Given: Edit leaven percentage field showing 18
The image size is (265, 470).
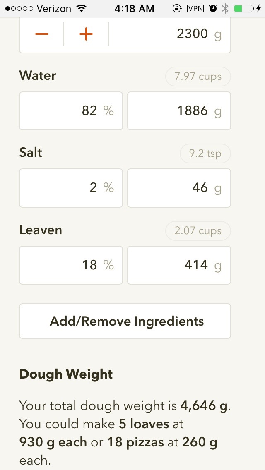Looking at the screenshot, I should 71,265.
